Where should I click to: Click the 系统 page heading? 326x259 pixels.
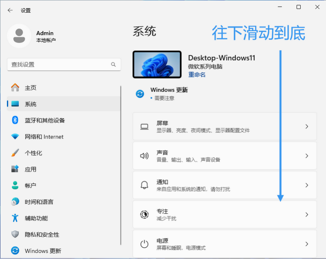pos(144,31)
